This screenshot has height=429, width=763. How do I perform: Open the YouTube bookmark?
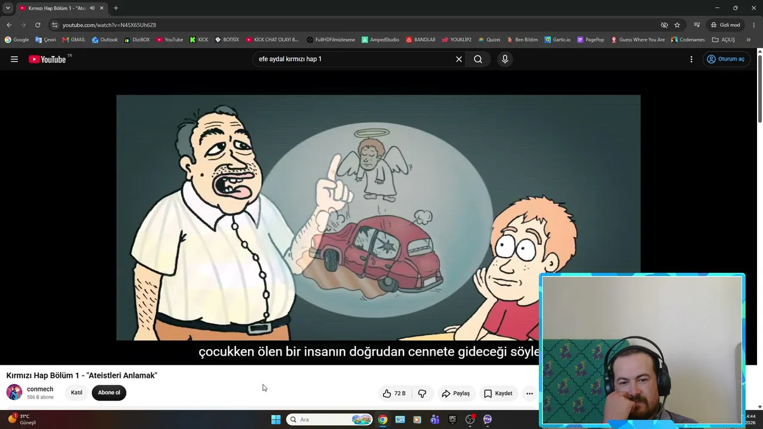170,40
